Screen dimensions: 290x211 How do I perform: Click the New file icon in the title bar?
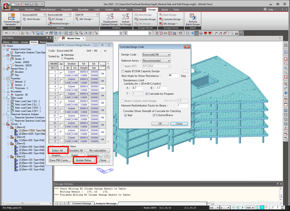coord(13,4)
